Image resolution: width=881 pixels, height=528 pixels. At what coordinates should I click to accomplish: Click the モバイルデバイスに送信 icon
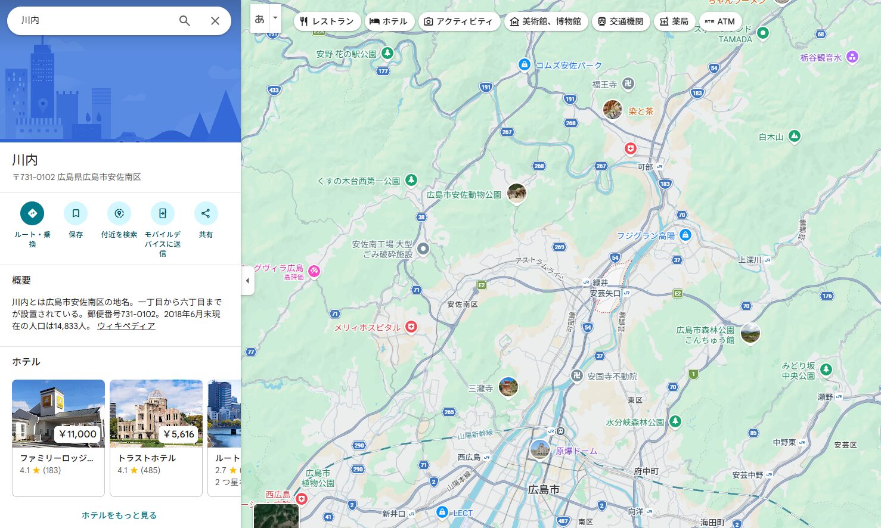[x=162, y=213]
